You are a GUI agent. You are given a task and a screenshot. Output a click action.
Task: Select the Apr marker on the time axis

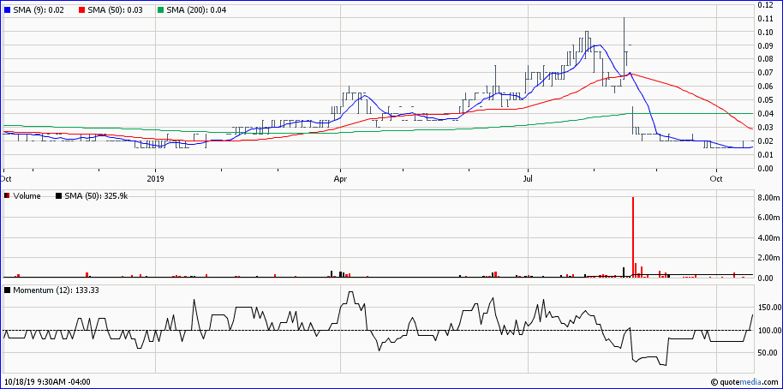340,179
